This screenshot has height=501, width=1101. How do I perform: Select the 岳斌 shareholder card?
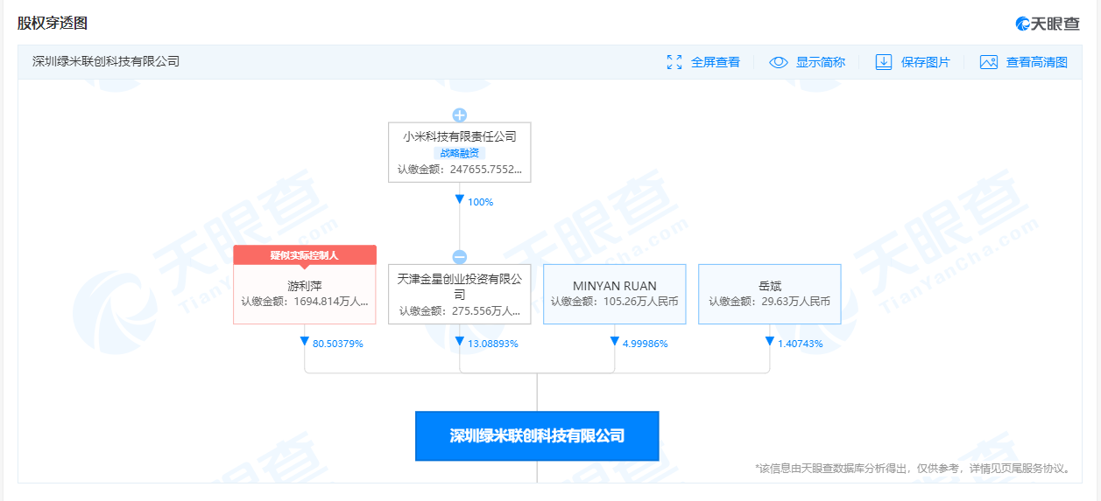[769, 294]
